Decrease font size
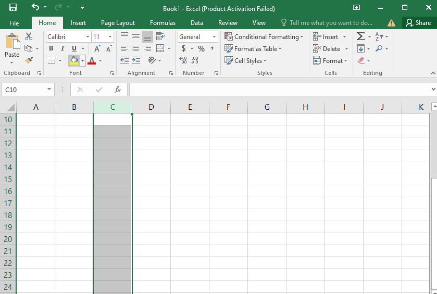 point(109,49)
